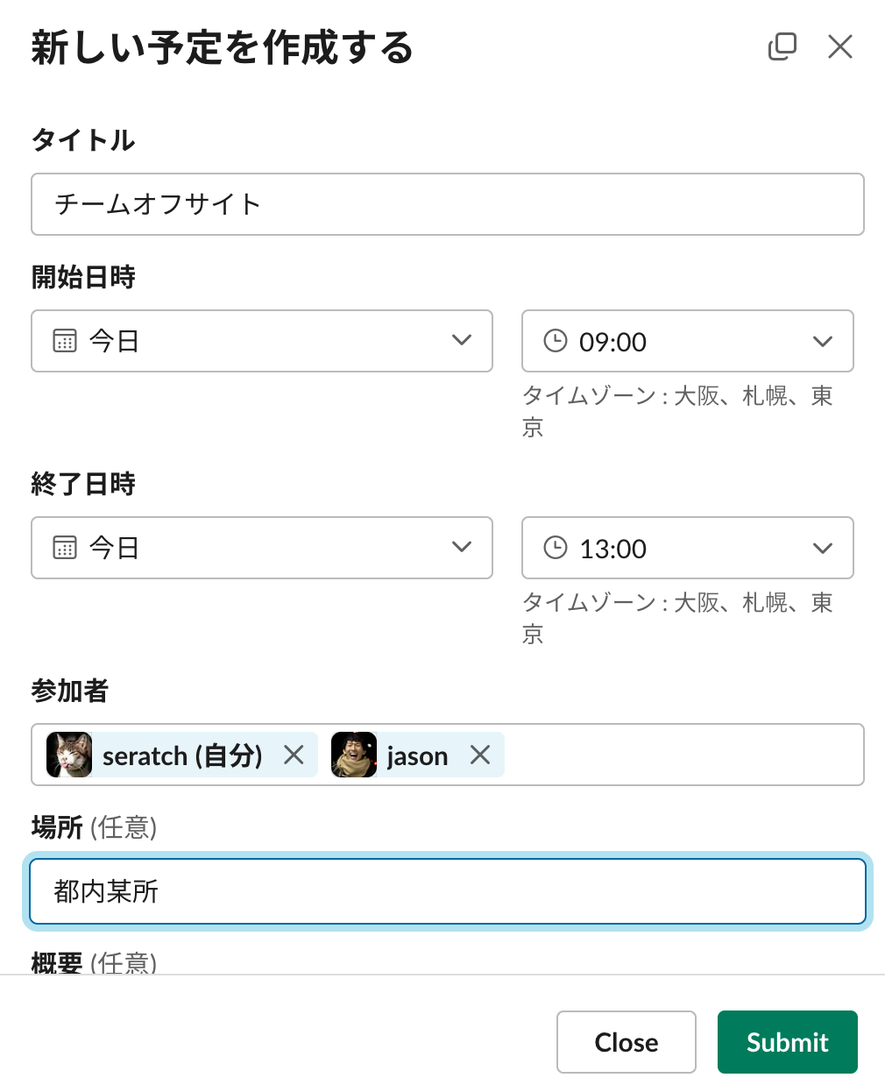This screenshot has width=885, height=1092.
Task: Click the clock icon next to 13:00
Action: pyautogui.click(x=556, y=548)
